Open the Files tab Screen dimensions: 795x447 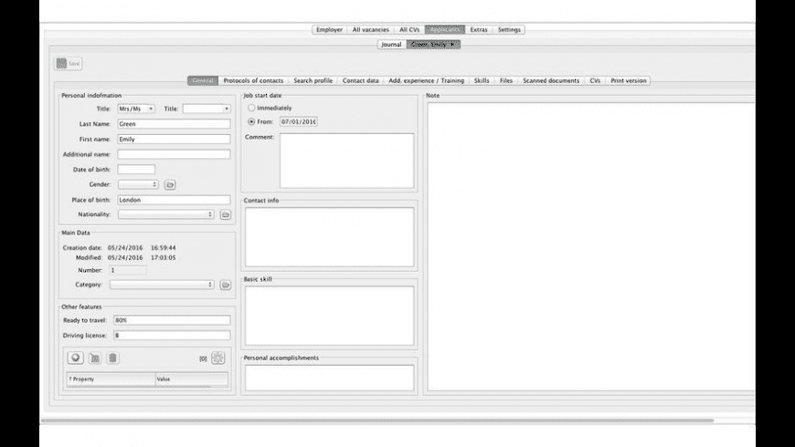(x=506, y=80)
